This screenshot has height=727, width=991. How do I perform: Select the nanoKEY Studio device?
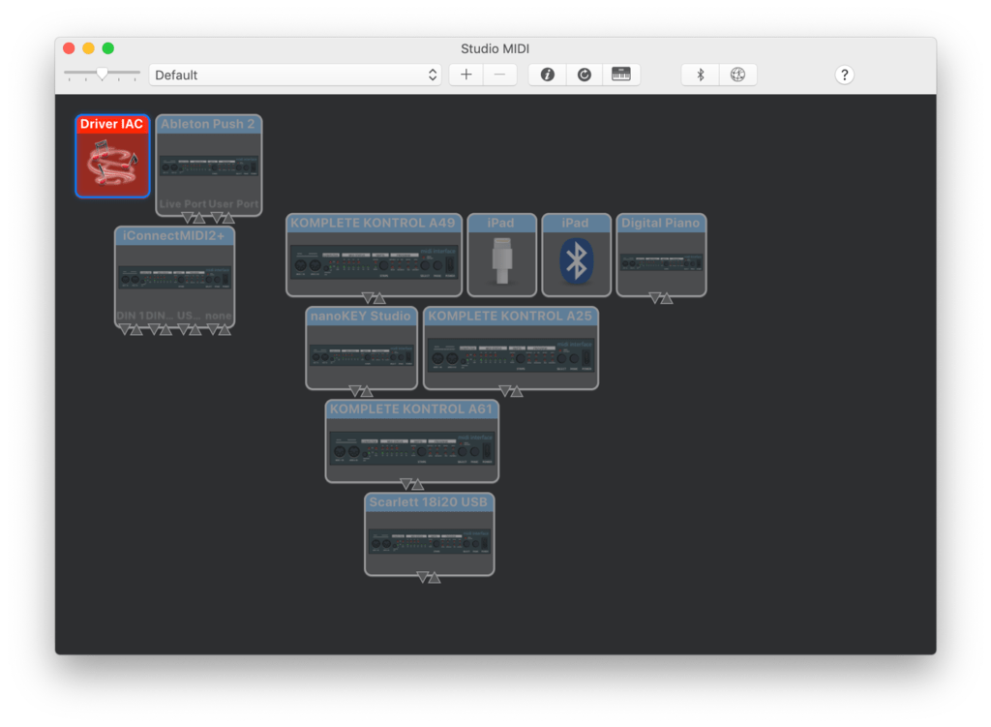[x=361, y=348]
